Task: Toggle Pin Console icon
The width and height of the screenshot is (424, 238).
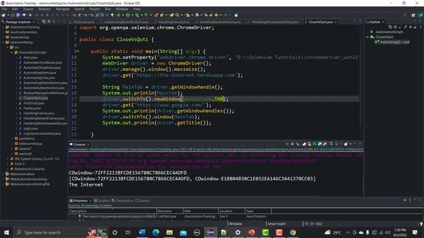Action: (x=331, y=144)
